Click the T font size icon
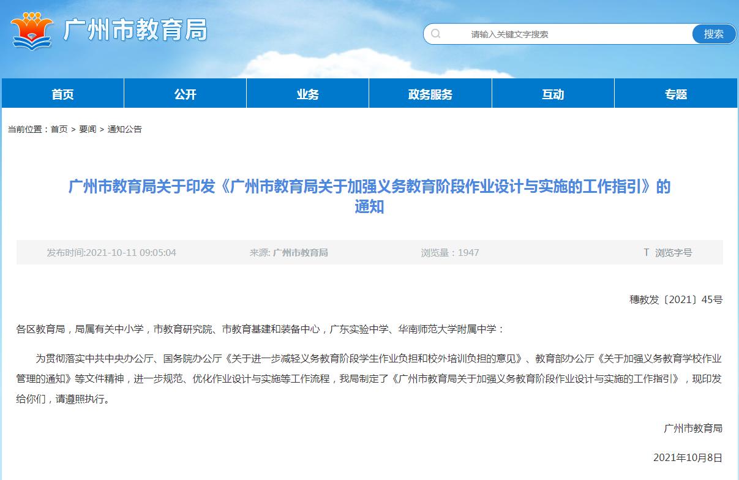739x480 pixels. click(646, 252)
